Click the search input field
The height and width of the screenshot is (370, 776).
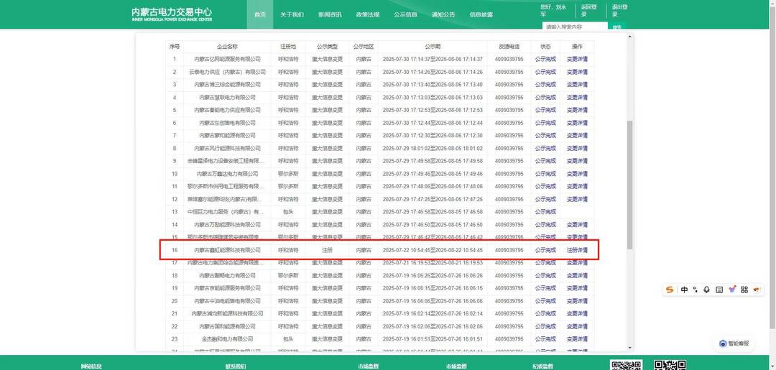pos(575,27)
